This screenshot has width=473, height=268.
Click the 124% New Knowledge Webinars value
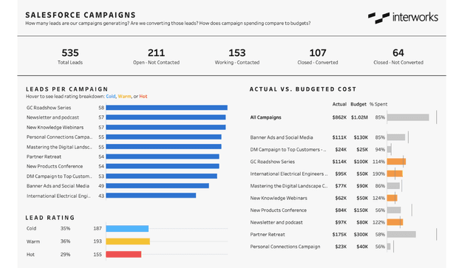click(378, 198)
